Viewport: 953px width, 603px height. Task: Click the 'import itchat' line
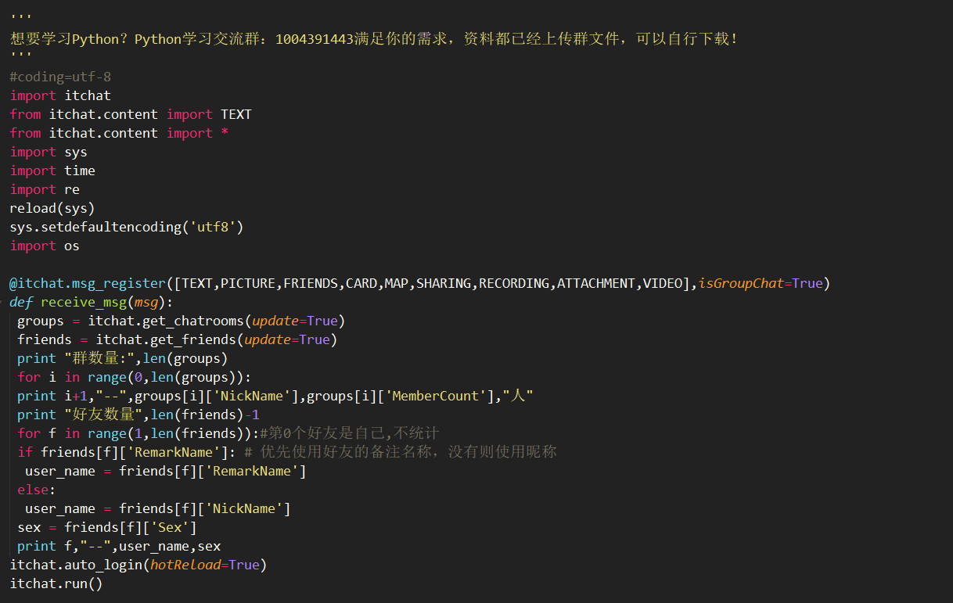(60, 95)
